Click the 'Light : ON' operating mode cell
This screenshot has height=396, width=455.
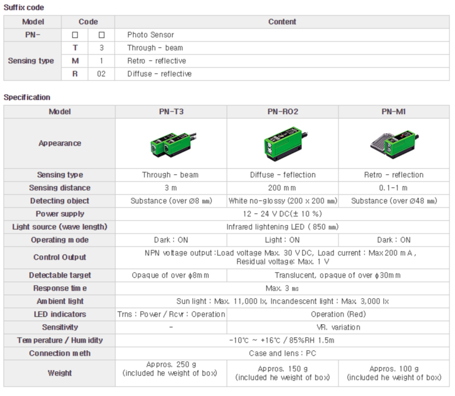282,240
